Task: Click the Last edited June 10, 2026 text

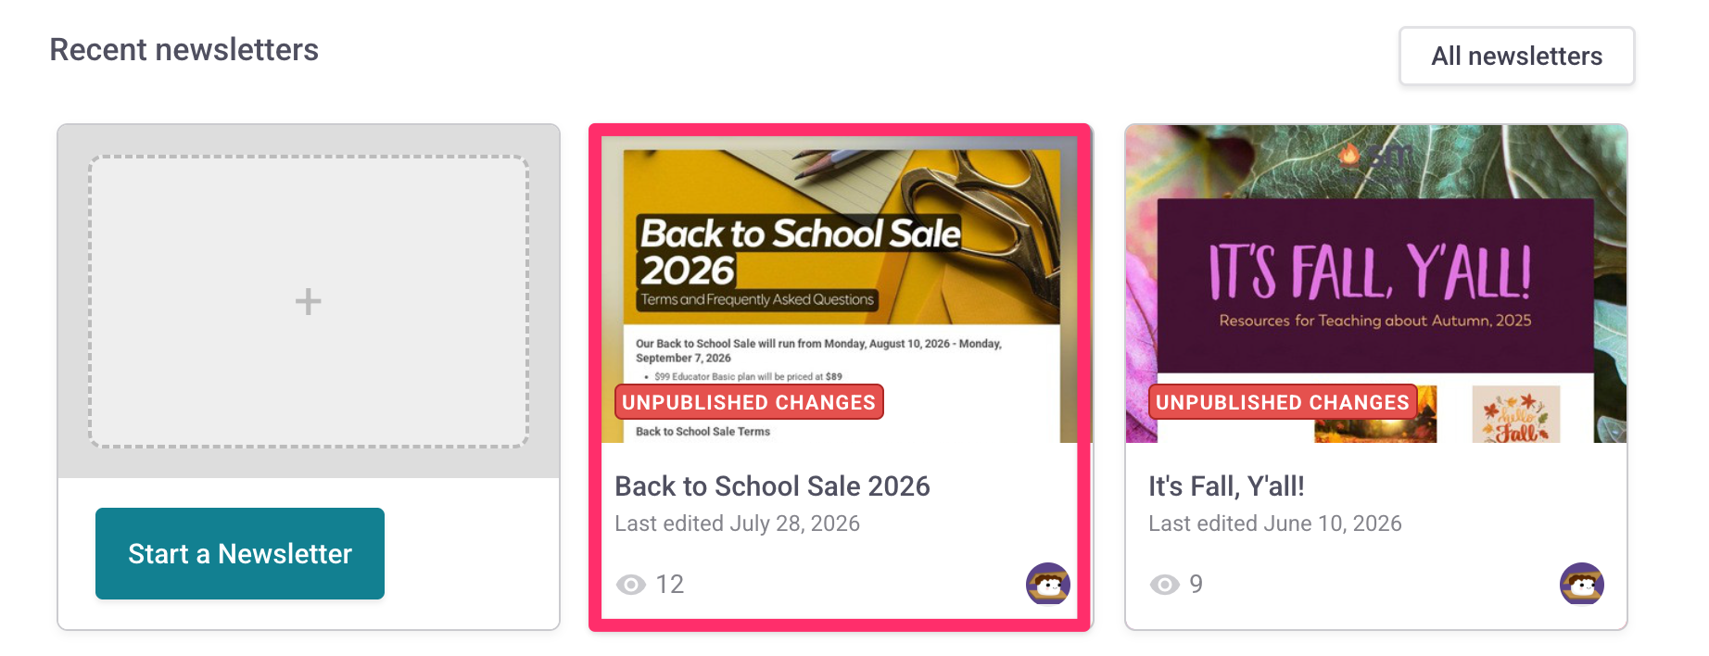Action: (x=1274, y=524)
